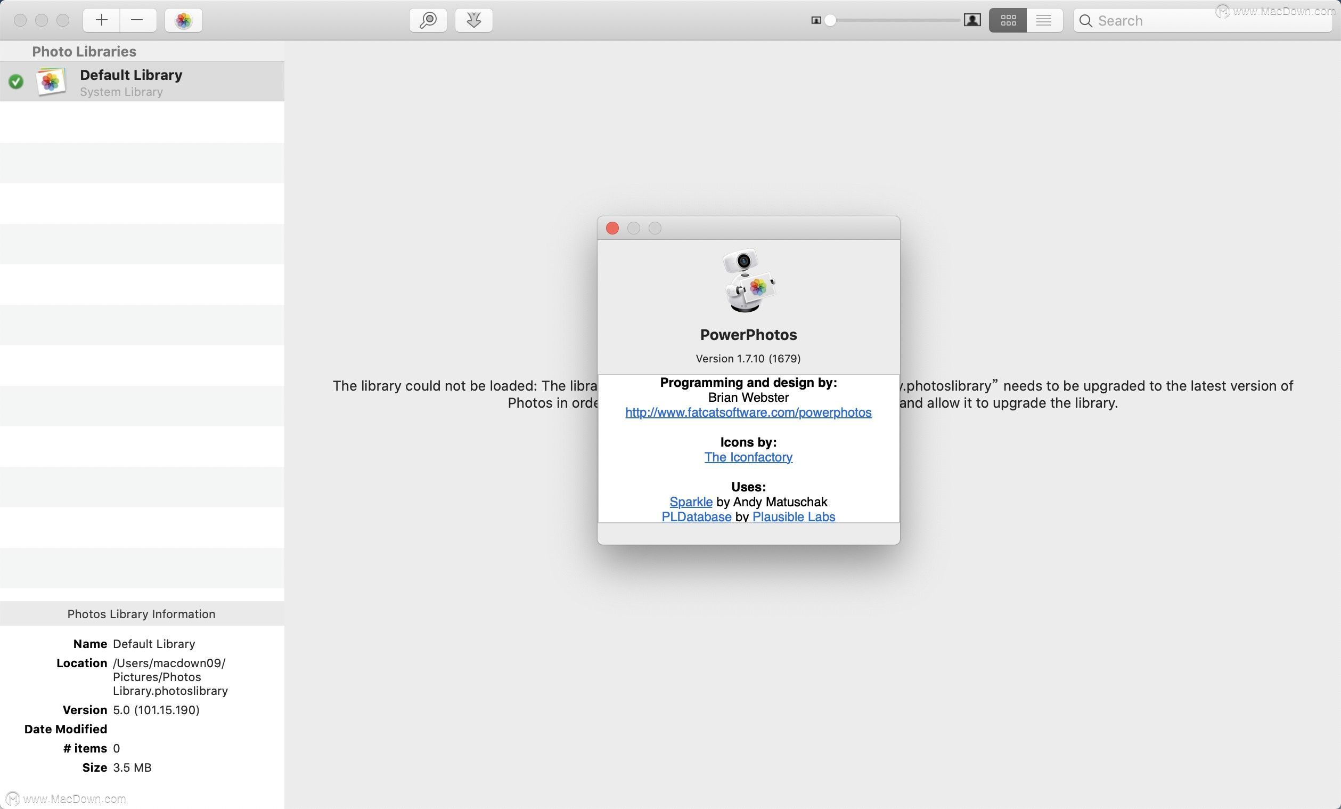1341x809 pixels.
Task: Open library in Photos app icon
Action: click(x=183, y=20)
